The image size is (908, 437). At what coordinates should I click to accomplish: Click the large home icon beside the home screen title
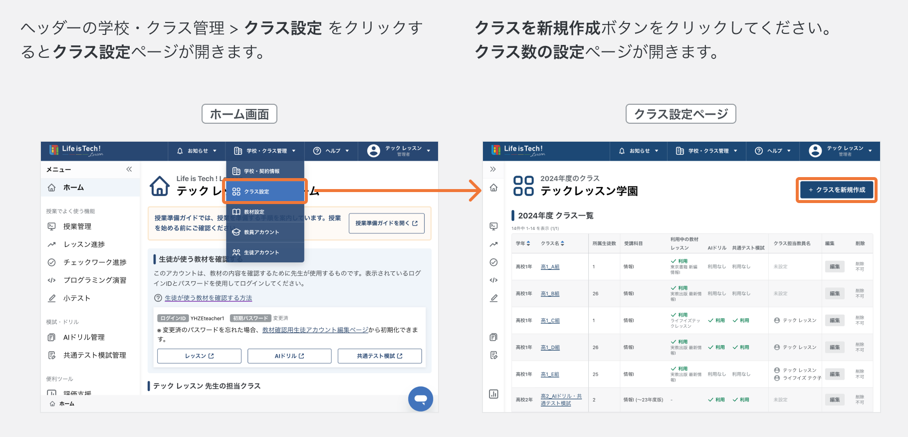[x=160, y=186]
